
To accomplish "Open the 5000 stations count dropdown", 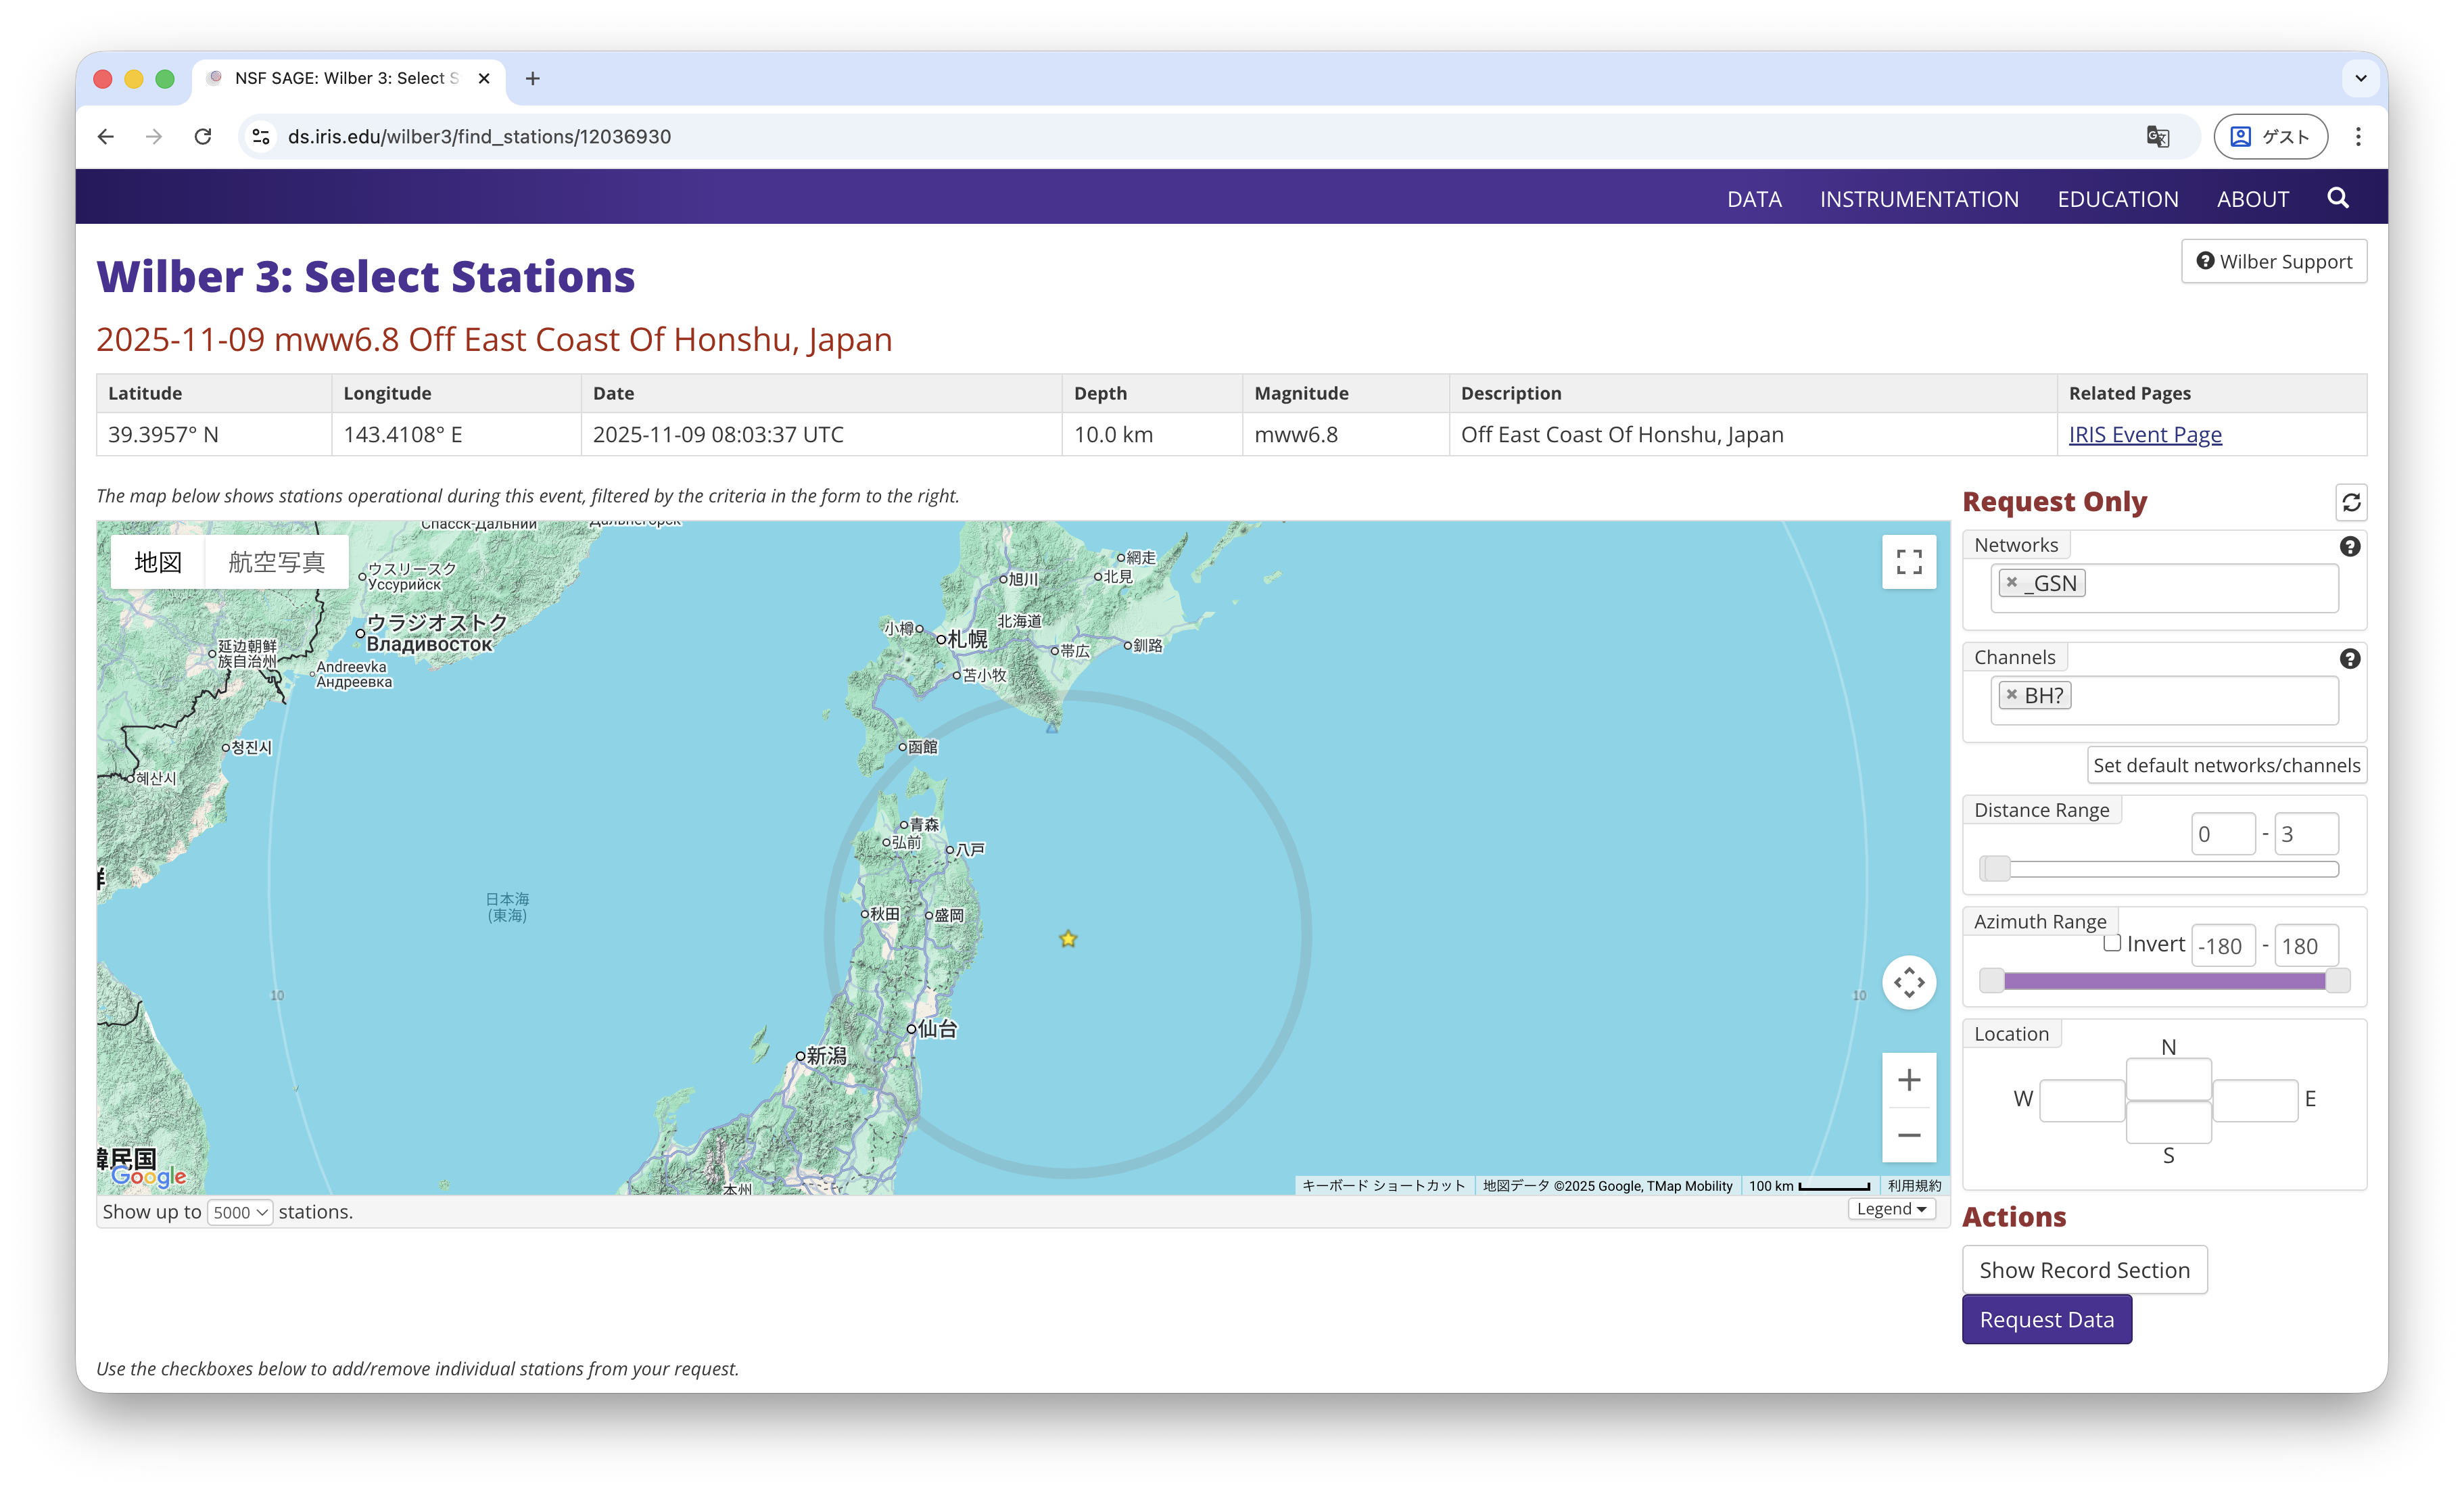I will [x=240, y=1212].
